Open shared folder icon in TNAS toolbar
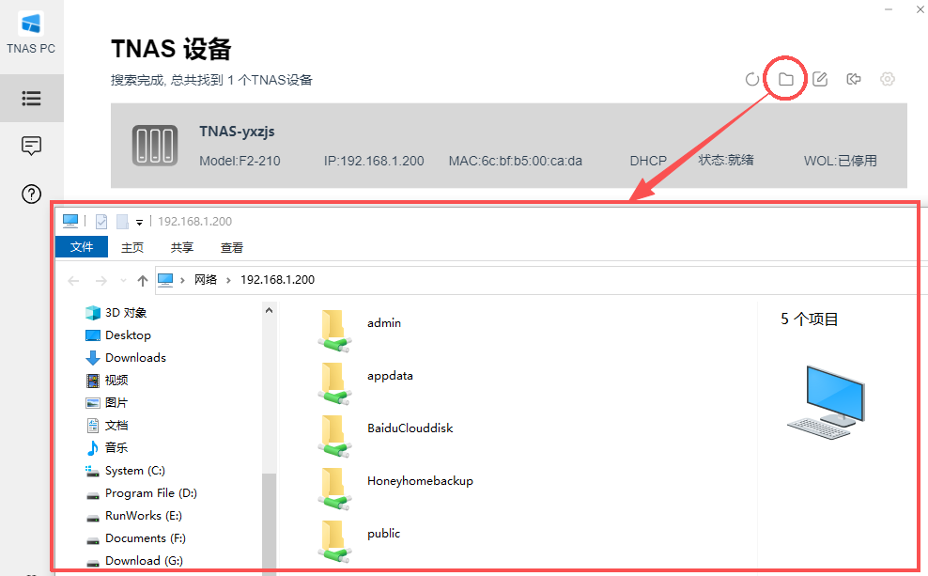The image size is (928, 576). pyautogui.click(x=786, y=79)
